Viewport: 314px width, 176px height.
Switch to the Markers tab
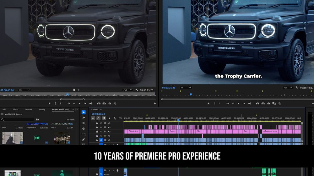(29, 109)
